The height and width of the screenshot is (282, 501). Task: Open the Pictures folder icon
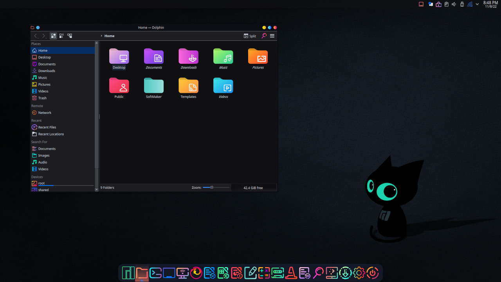(x=258, y=57)
